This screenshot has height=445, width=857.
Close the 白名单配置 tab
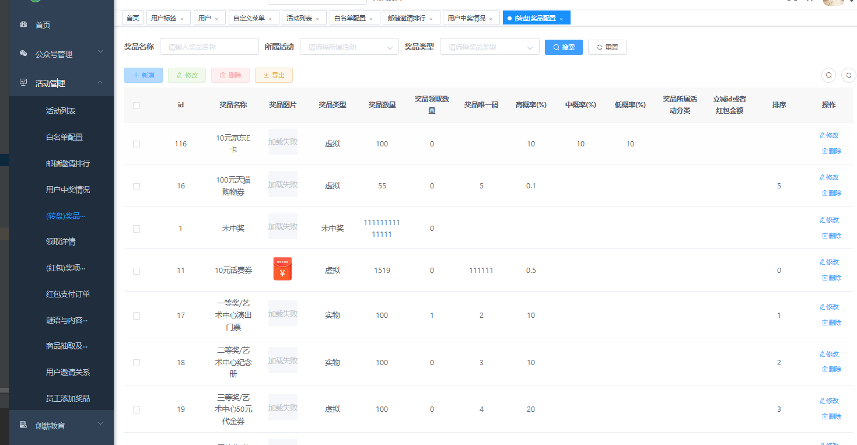point(371,19)
